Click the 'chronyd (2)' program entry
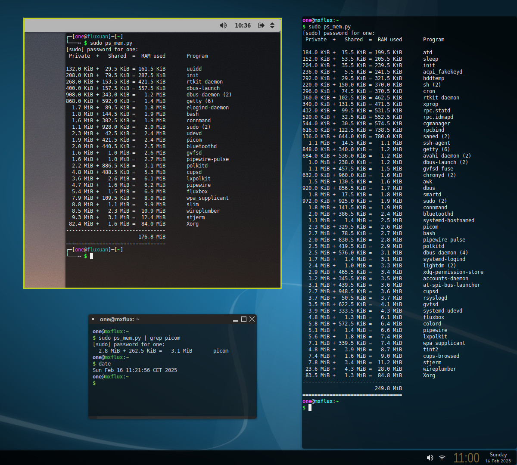 pos(439,175)
